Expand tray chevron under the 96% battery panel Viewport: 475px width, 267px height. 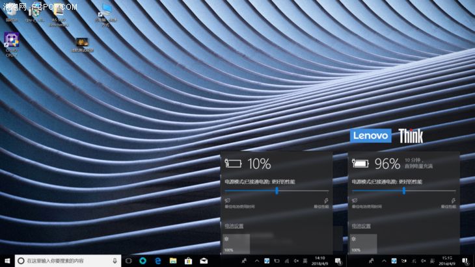click(x=384, y=261)
